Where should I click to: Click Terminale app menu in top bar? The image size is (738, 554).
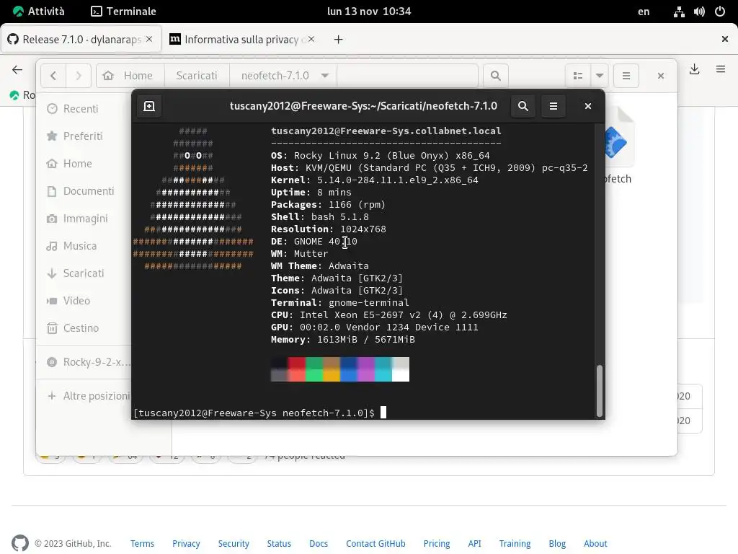(123, 12)
